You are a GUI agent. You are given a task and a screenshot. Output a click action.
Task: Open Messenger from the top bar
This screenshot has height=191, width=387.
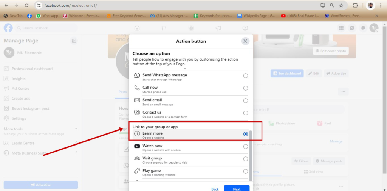(352, 28)
